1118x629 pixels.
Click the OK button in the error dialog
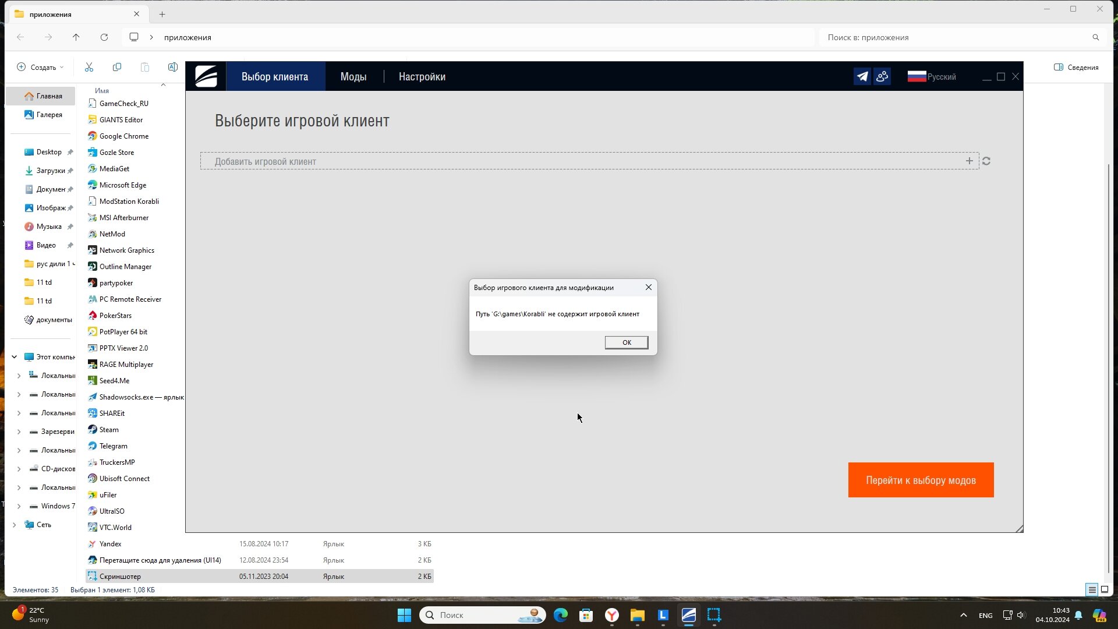[627, 342]
